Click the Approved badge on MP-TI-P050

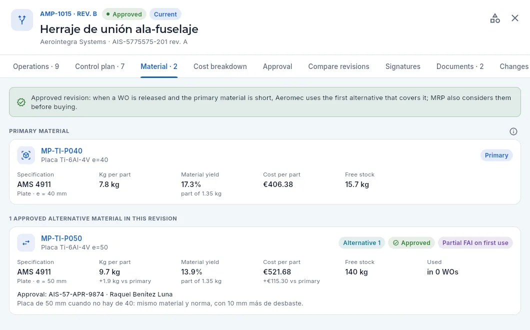pyautogui.click(x=411, y=243)
